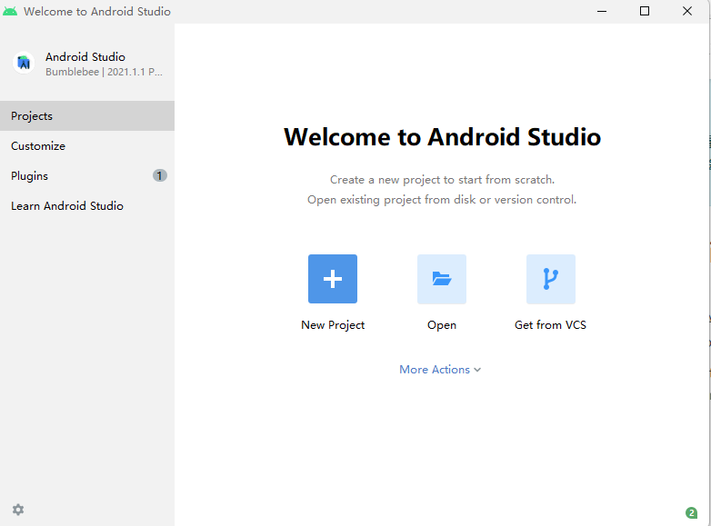
Task: Open the Plugins tab
Action: [87, 175]
